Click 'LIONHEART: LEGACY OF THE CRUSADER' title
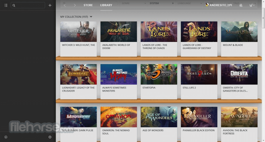Viewport: 265px width, 142px height. point(78,89)
